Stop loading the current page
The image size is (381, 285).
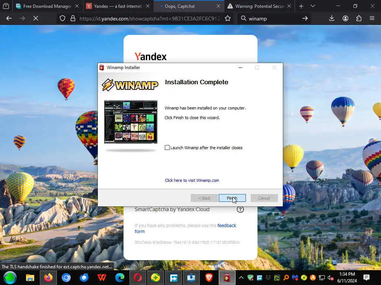point(36,19)
